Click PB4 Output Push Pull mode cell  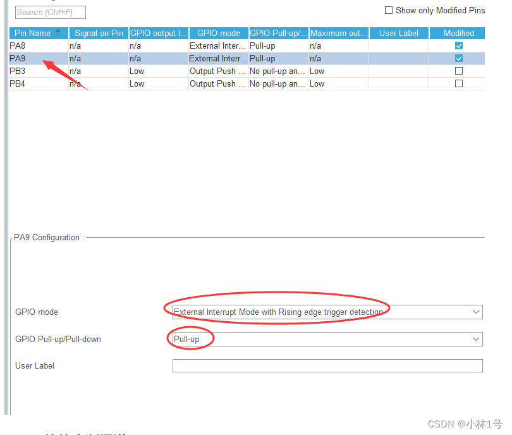(219, 84)
